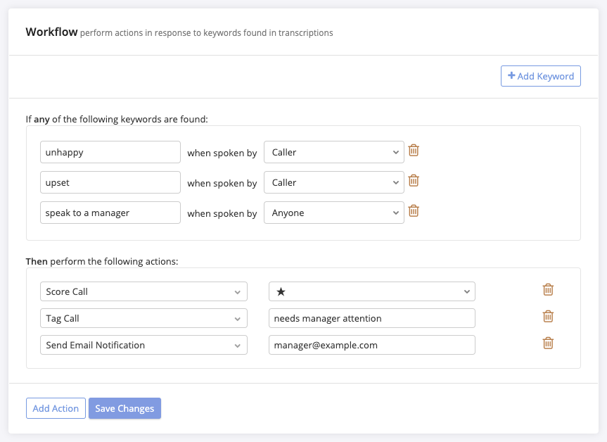This screenshot has width=607, height=442.
Task: Save Changes to the workflow
Action: (124, 408)
